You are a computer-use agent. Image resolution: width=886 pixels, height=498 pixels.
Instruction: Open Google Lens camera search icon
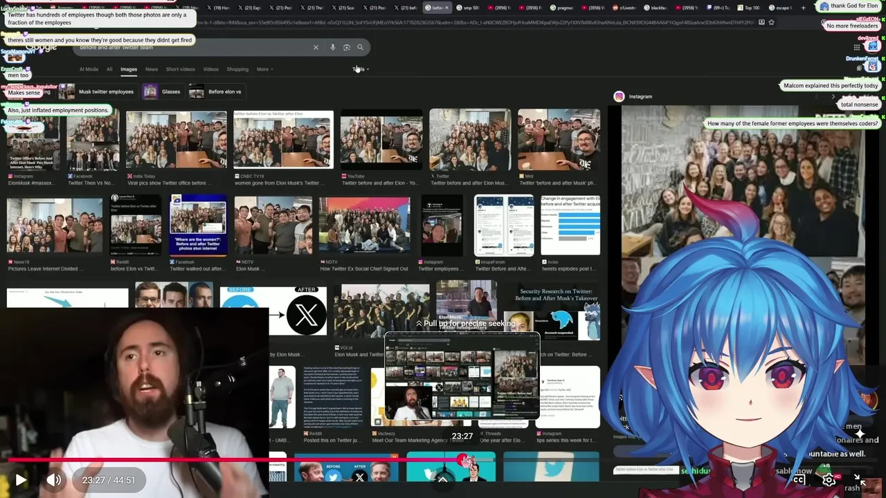346,47
